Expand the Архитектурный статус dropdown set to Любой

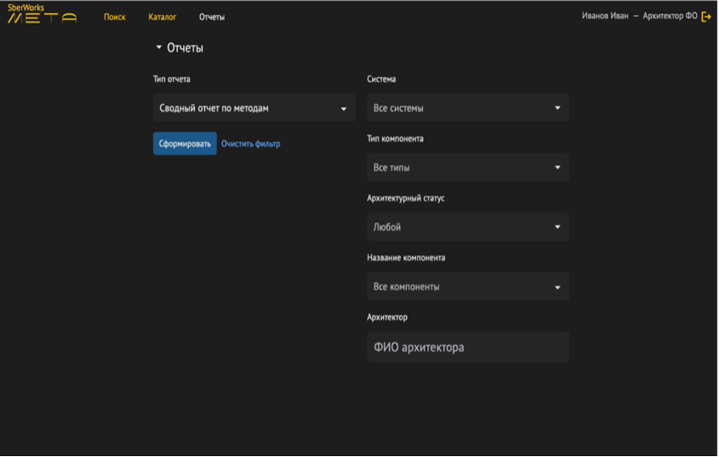(468, 227)
